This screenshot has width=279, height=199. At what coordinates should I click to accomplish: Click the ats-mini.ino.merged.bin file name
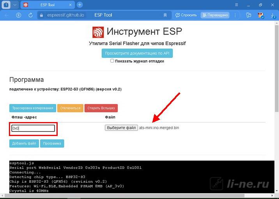click(x=159, y=128)
